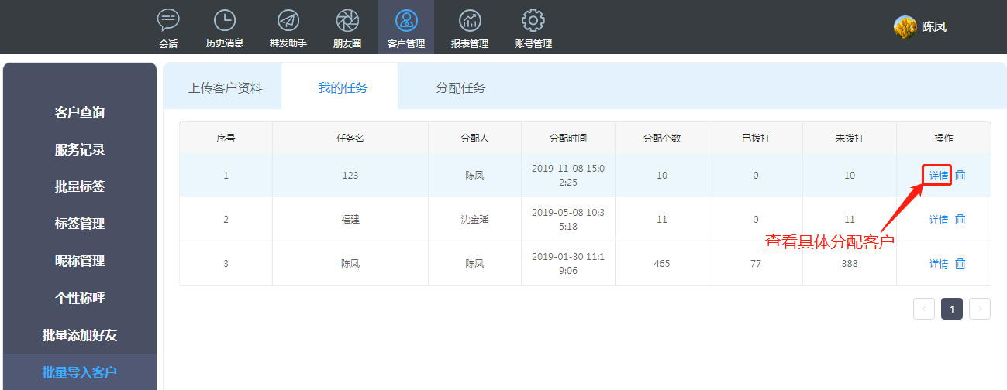Click time 2019-11-08 15:02:25

click(x=568, y=176)
